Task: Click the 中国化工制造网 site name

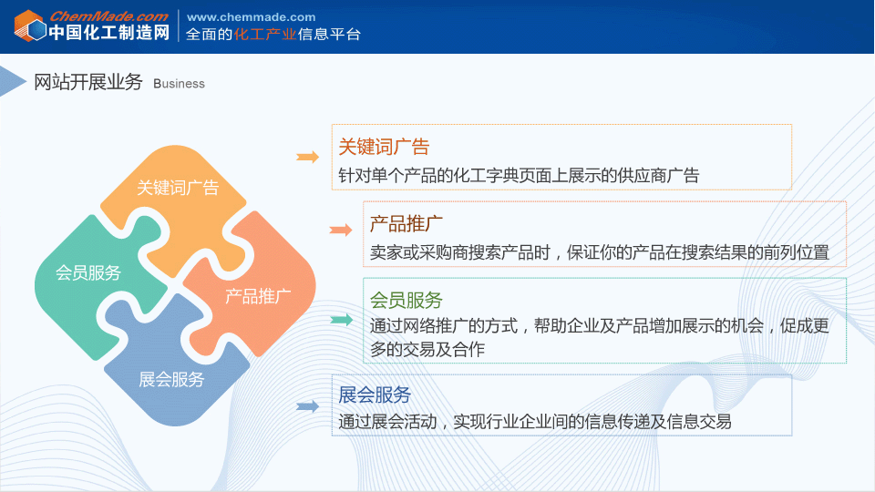Action: point(108,33)
